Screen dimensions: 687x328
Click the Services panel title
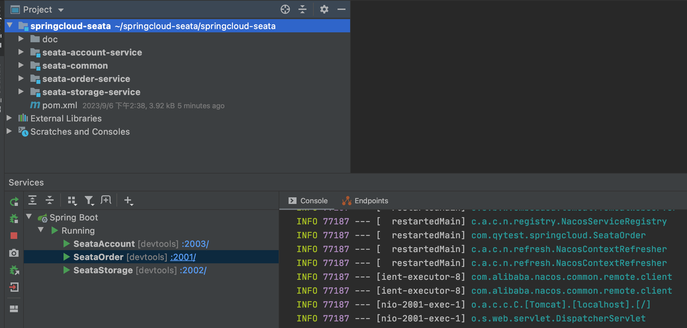click(26, 182)
